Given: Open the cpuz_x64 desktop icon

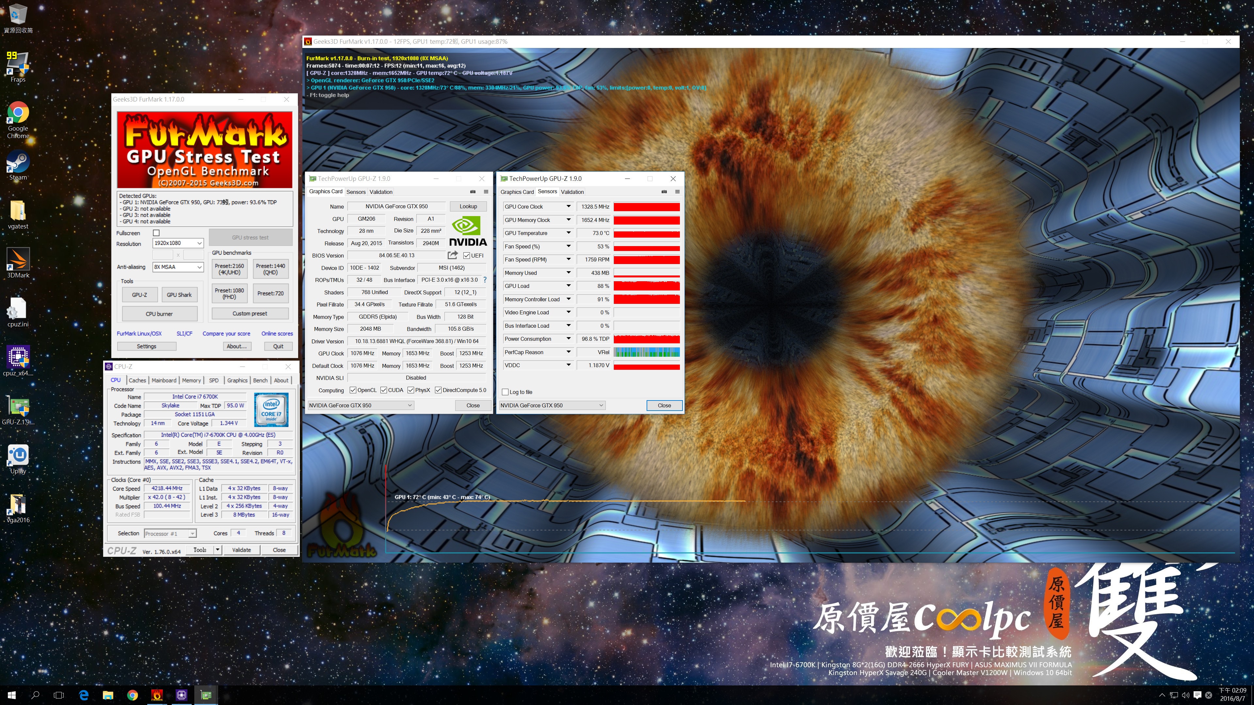Looking at the screenshot, I should (18, 361).
